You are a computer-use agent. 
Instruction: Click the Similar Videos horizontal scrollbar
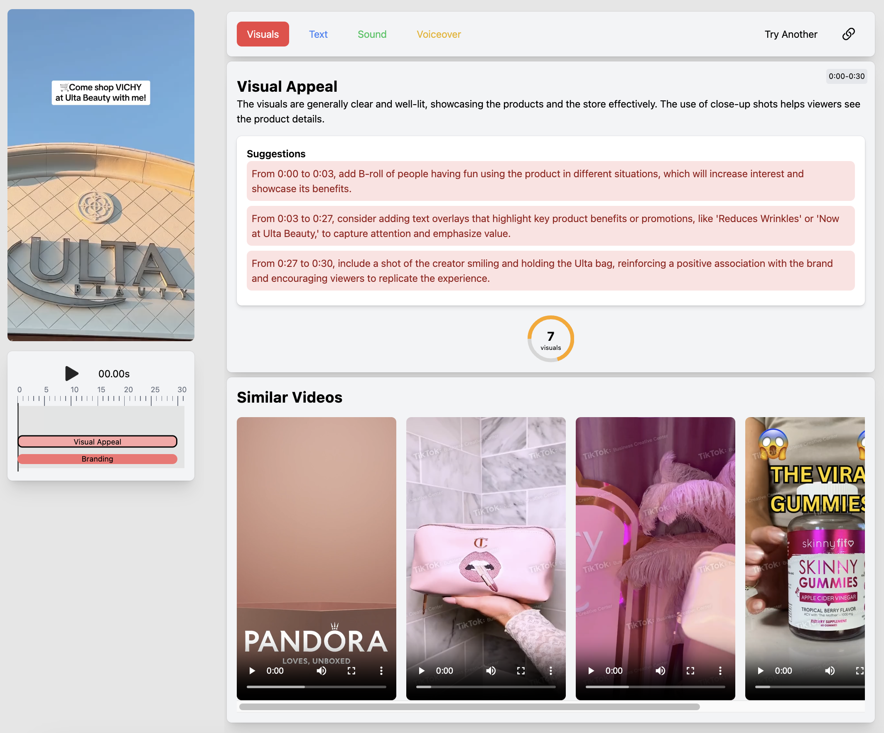tap(469, 707)
